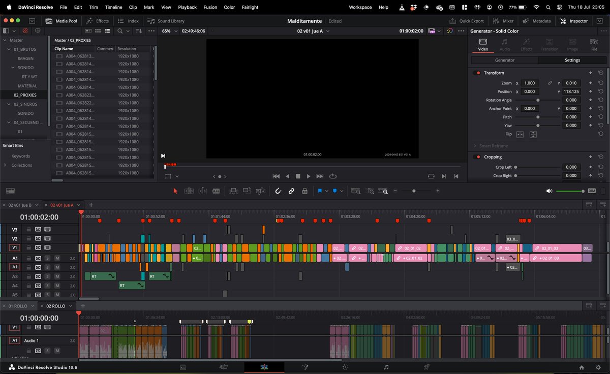Click the Replace Clip toolbar icon
The height and width of the screenshot is (374, 610).
coord(261,191)
